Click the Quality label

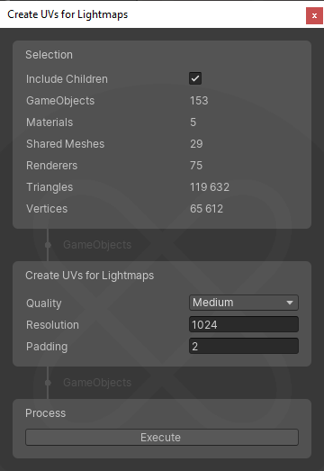[44, 303]
